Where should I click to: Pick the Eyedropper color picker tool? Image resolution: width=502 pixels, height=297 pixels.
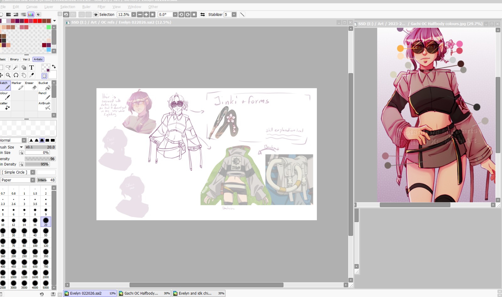tap(31, 75)
